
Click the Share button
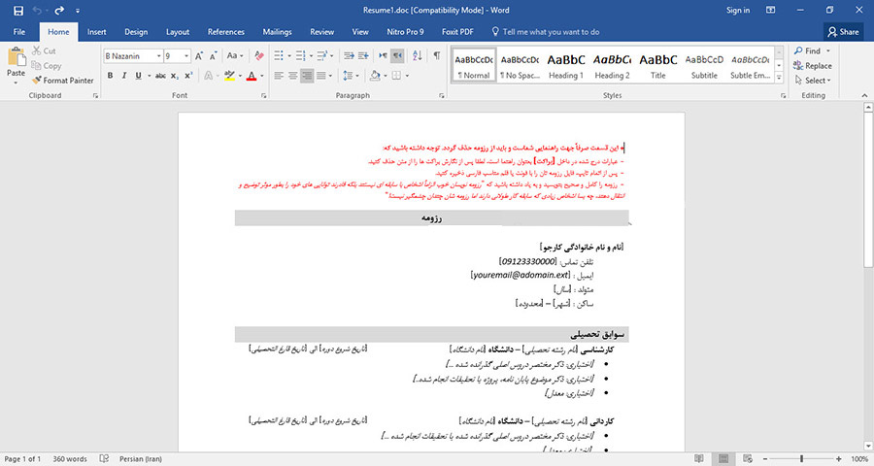843,32
